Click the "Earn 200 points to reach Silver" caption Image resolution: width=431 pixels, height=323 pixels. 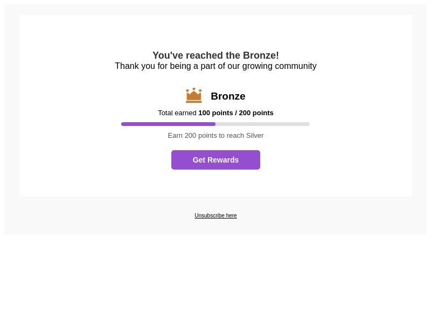coord(215,136)
